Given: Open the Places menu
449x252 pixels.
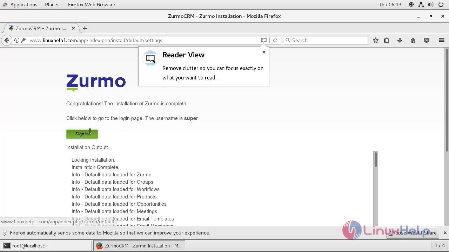Looking at the screenshot, I should point(52,5).
